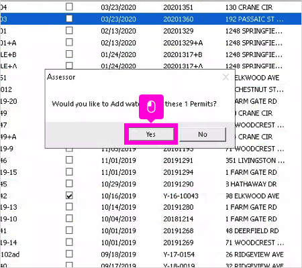Select address 3 HATHAWAY DR
This screenshot has width=302, height=268.
tap(251, 184)
